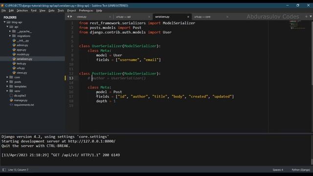
Task: Open the Edit menu
Action: tap(11, 11)
